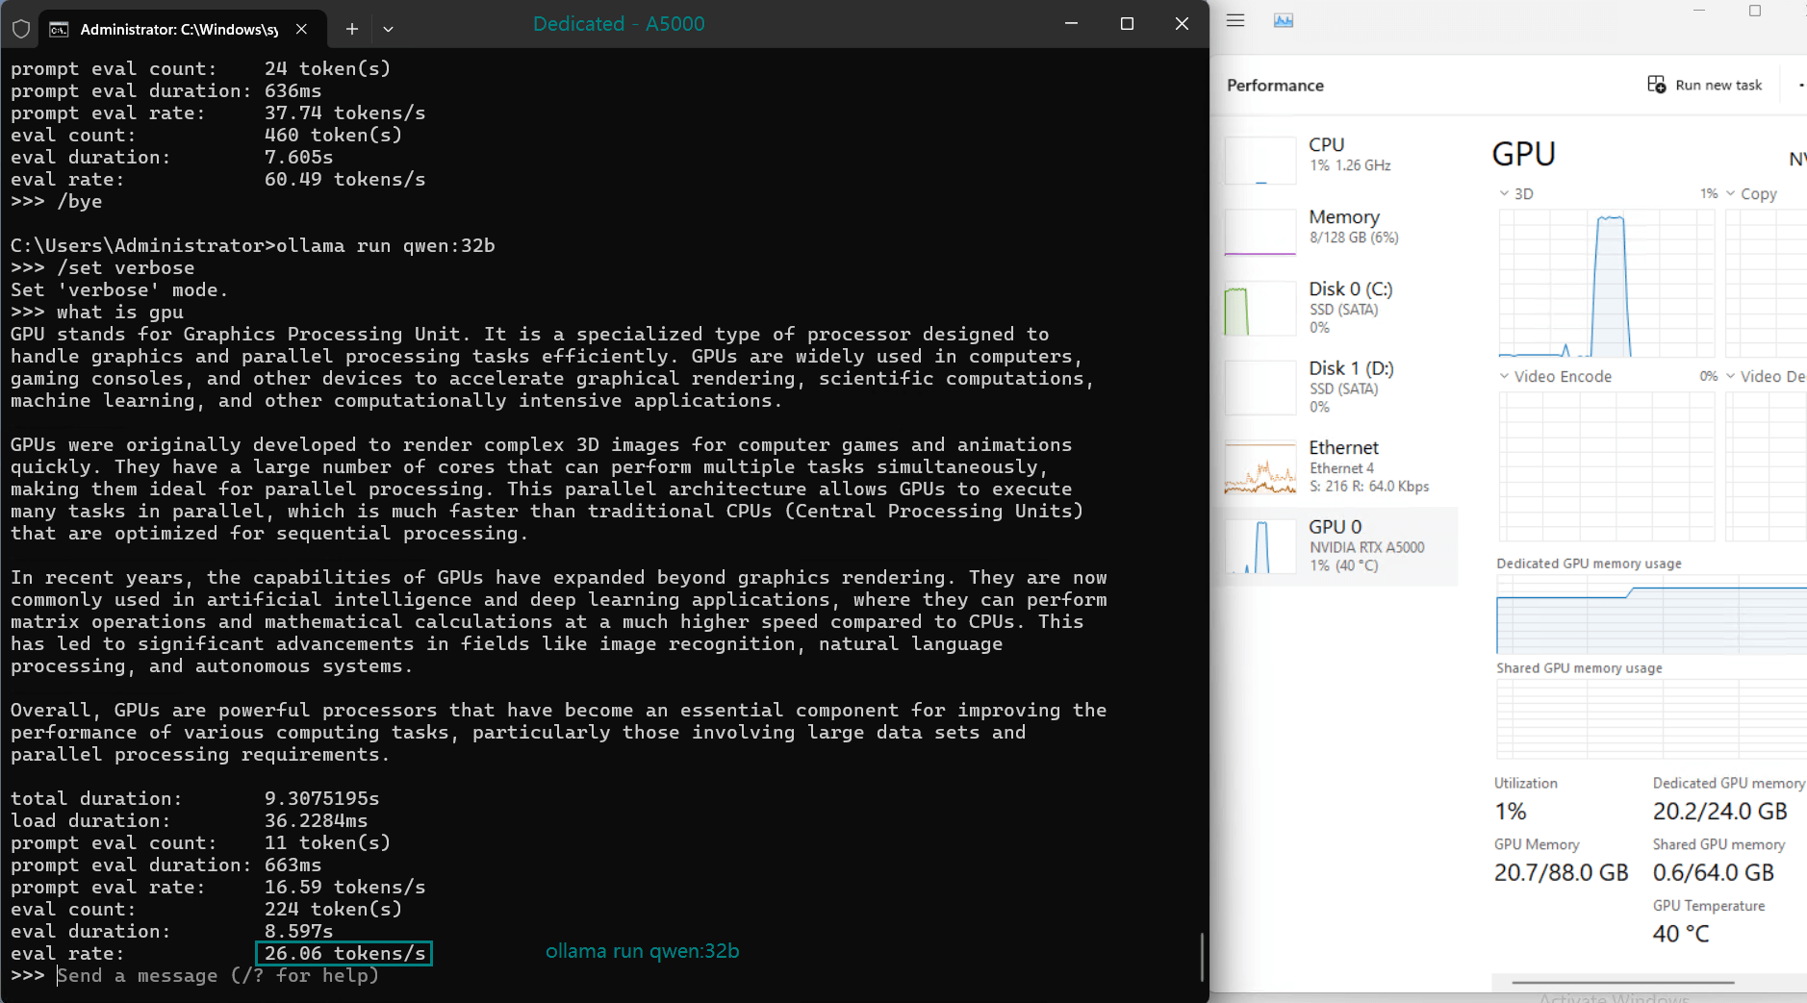Select Disk 1 (D:) performance entry
Image resolution: width=1807 pixels, height=1003 pixels.
[1339, 386]
